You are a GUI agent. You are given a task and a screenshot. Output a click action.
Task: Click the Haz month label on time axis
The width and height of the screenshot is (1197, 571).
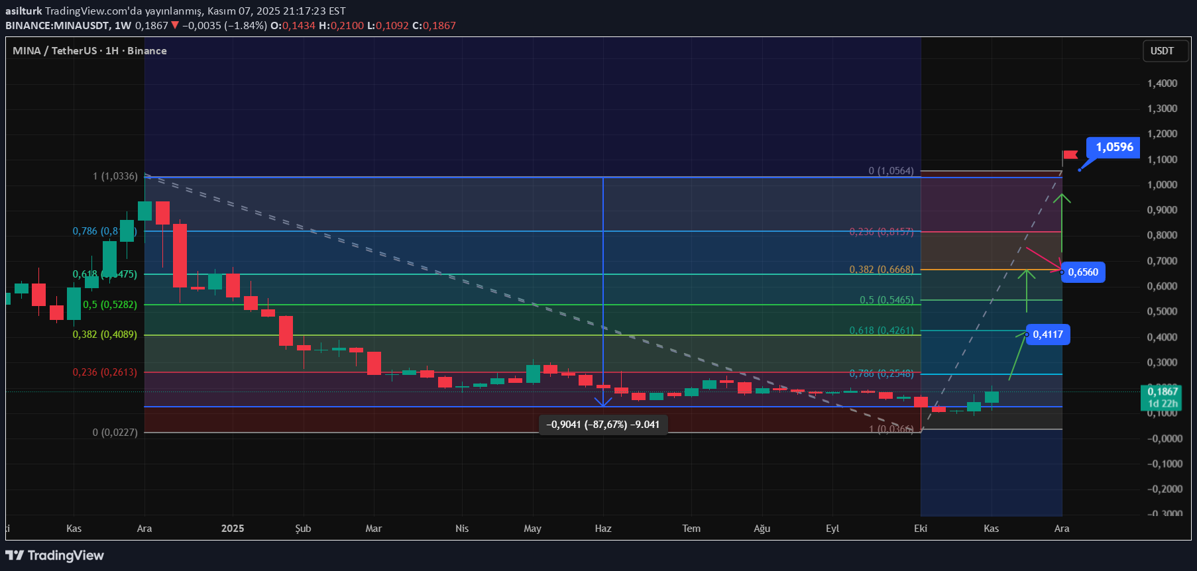[x=603, y=529]
